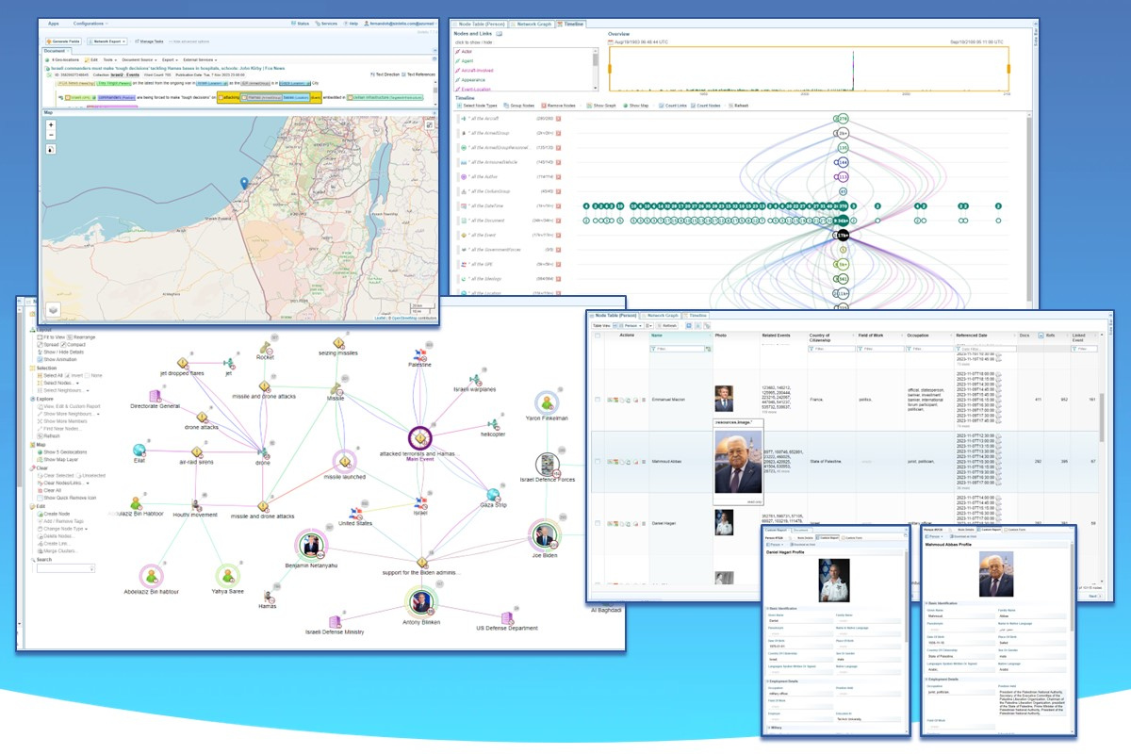This screenshot has height=754, width=1131.
Task: Expand the Clear Nodes/Links dropdown
Action: point(64,483)
